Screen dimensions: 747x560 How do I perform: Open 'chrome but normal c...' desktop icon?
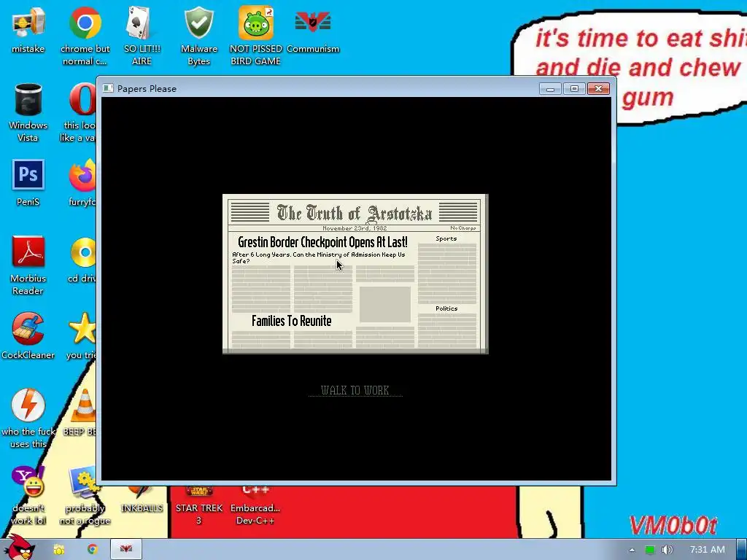pyautogui.click(x=85, y=36)
